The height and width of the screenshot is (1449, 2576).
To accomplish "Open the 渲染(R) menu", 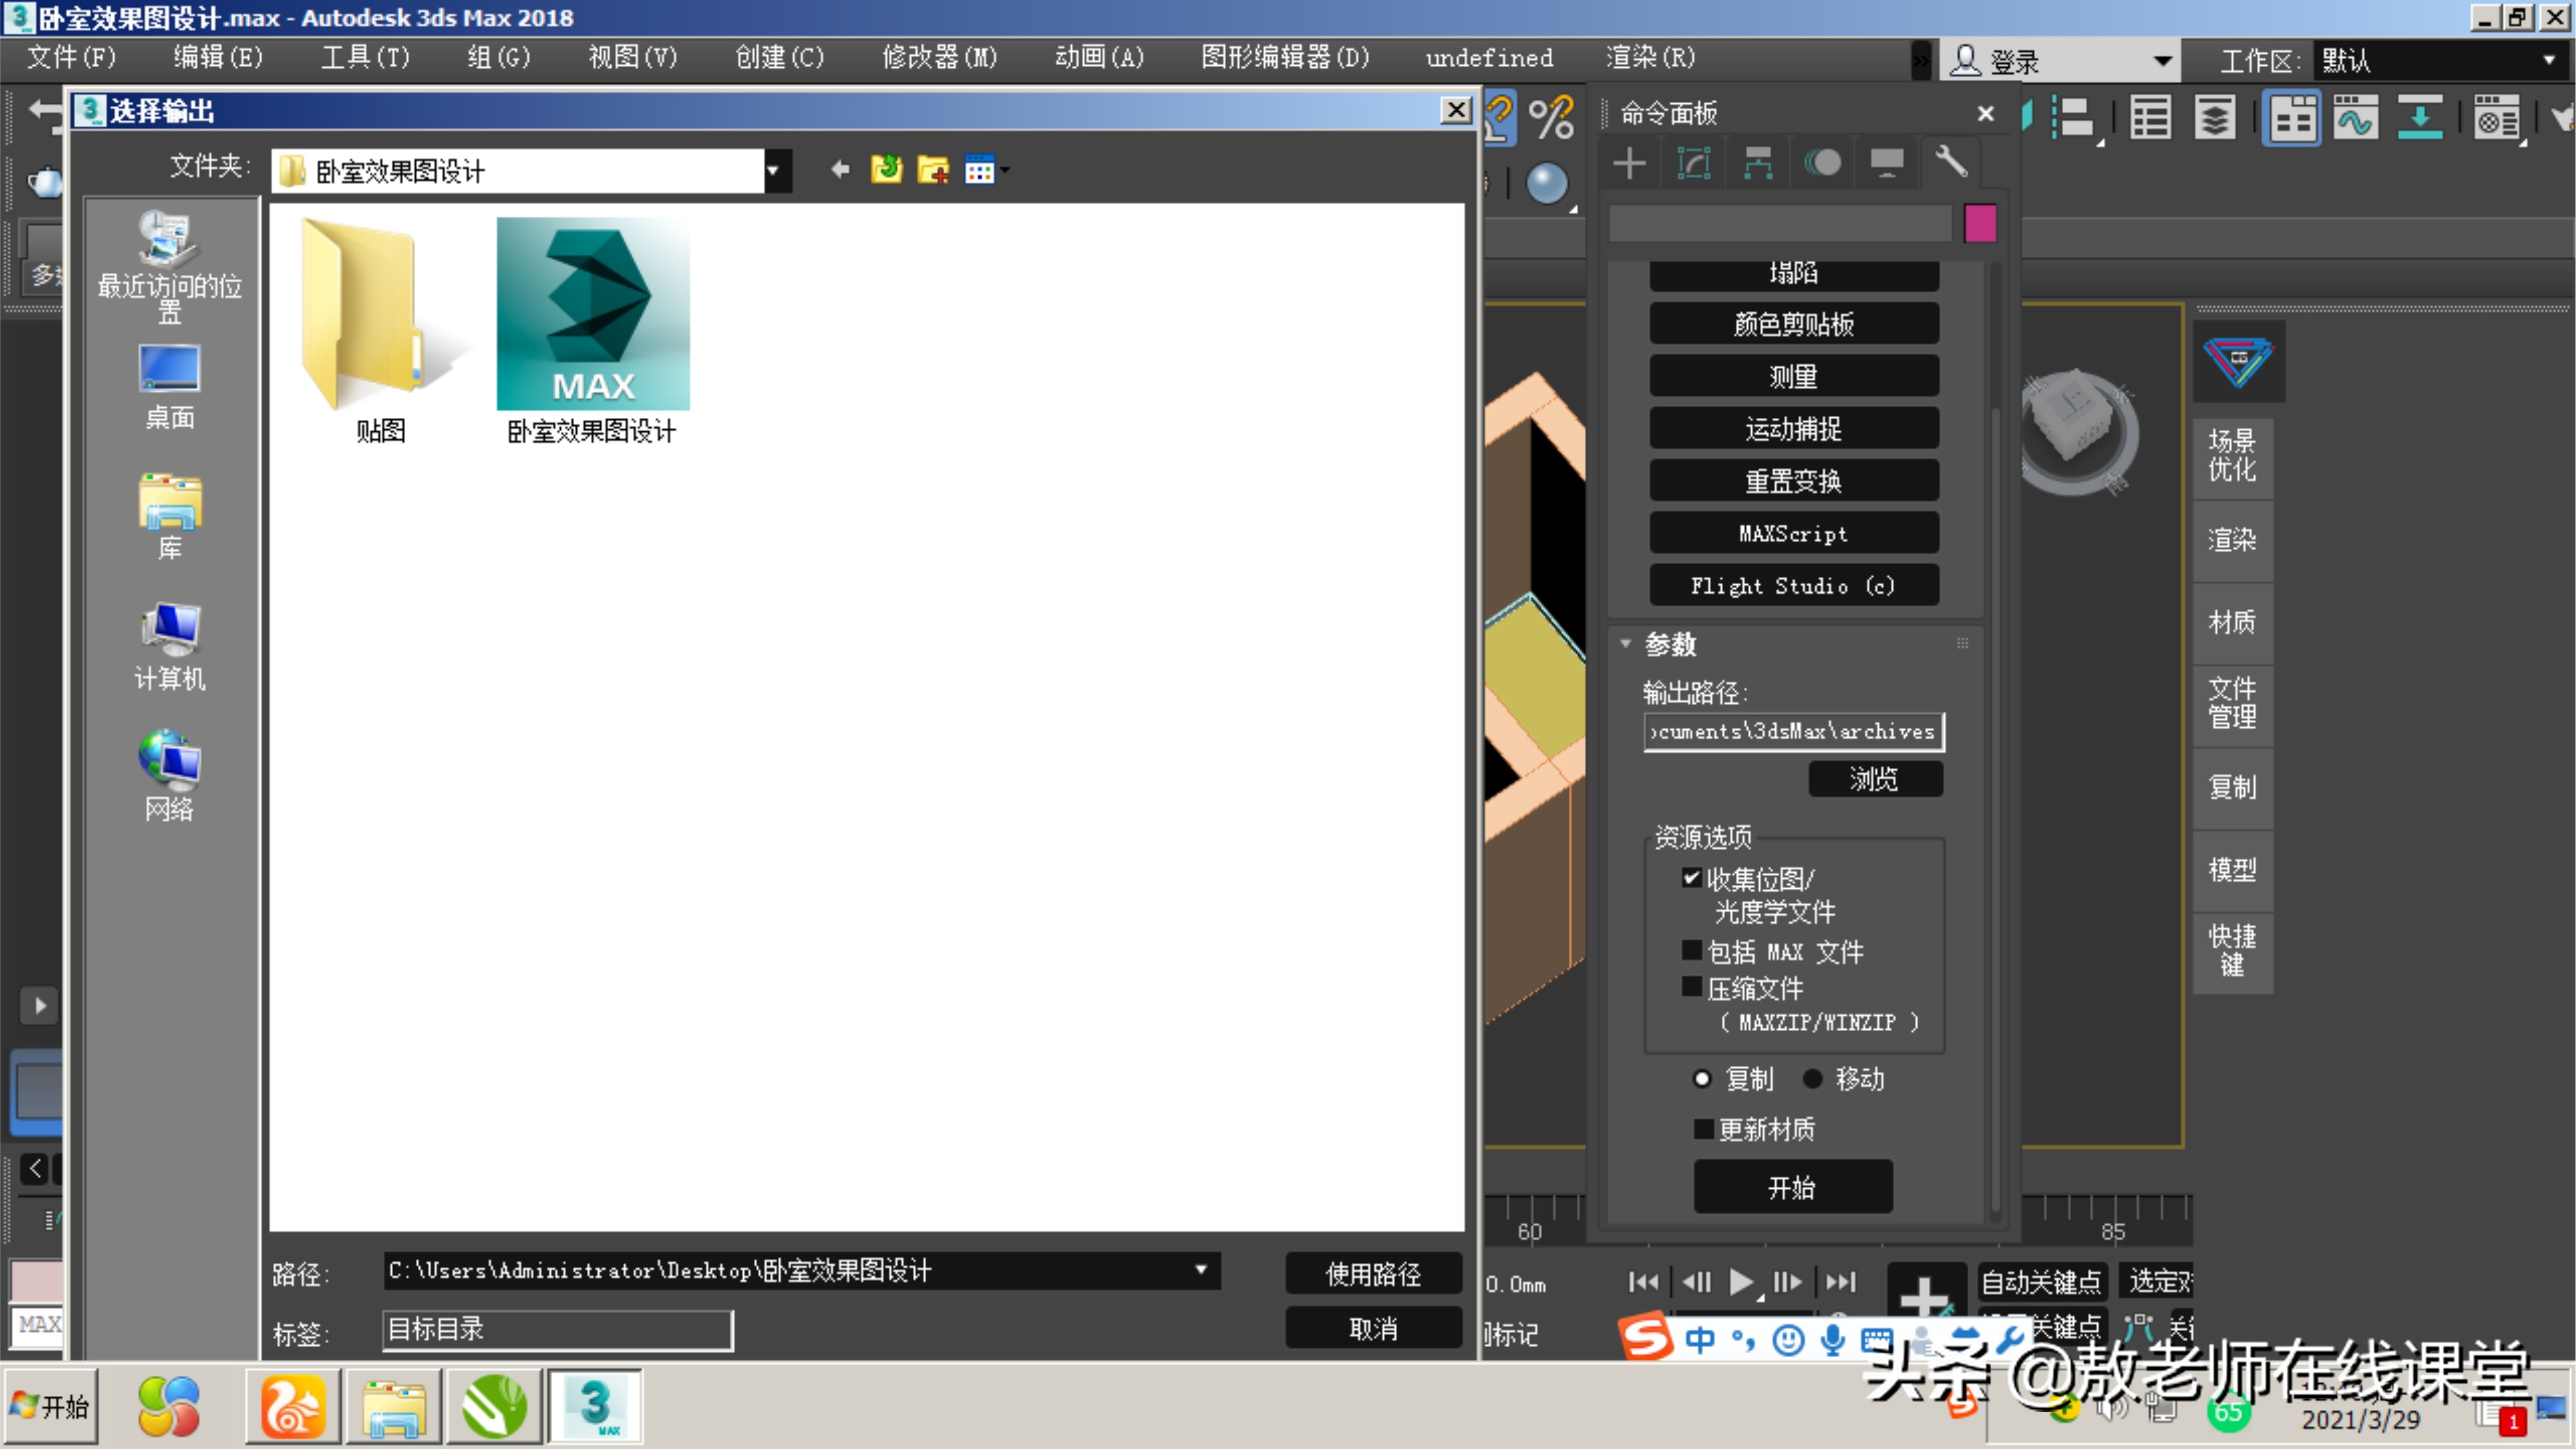I will click(x=1650, y=58).
